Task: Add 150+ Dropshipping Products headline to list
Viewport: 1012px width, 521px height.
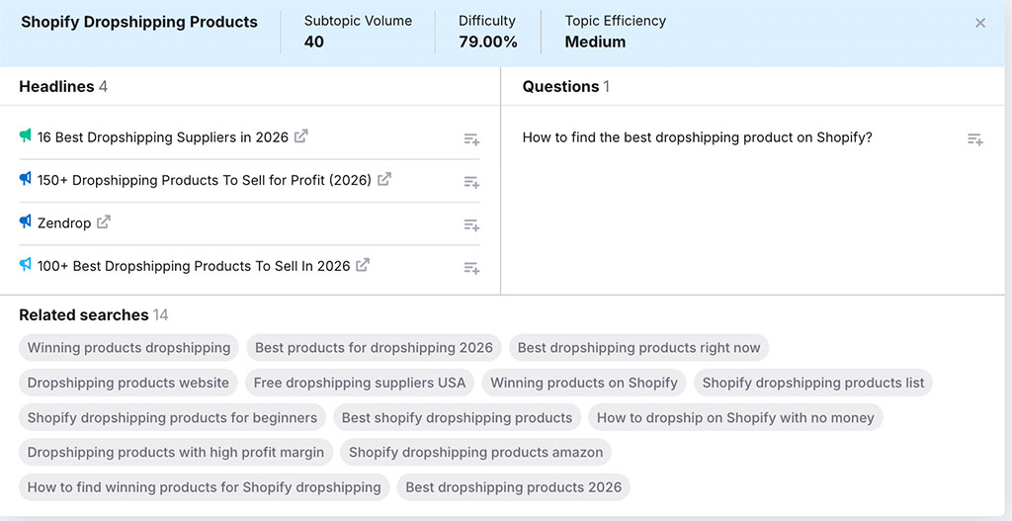Action: tap(471, 182)
